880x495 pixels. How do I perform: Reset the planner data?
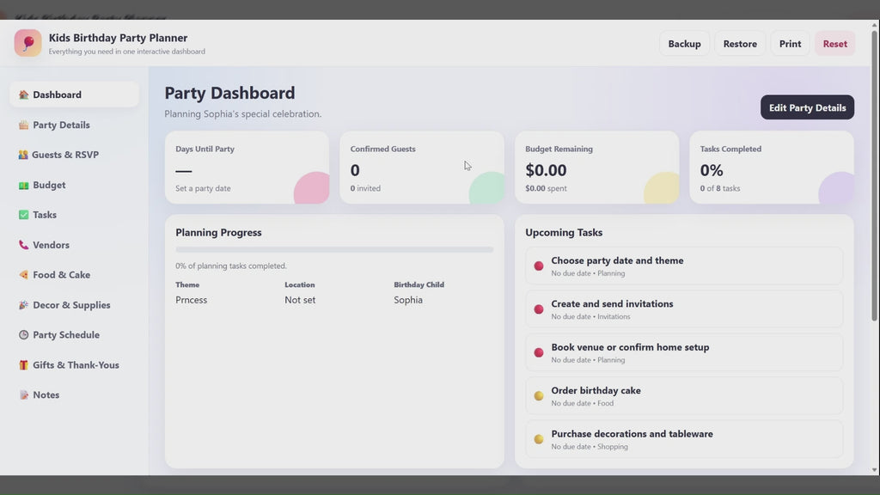pos(834,43)
